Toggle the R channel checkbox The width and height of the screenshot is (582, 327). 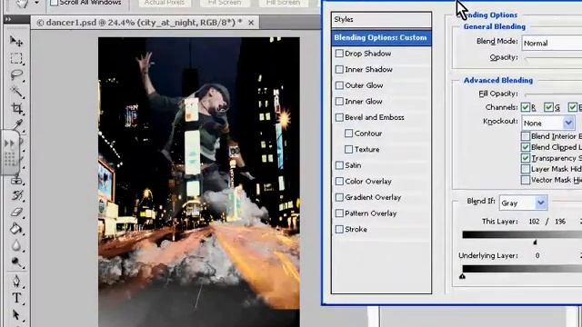(526, 107)
